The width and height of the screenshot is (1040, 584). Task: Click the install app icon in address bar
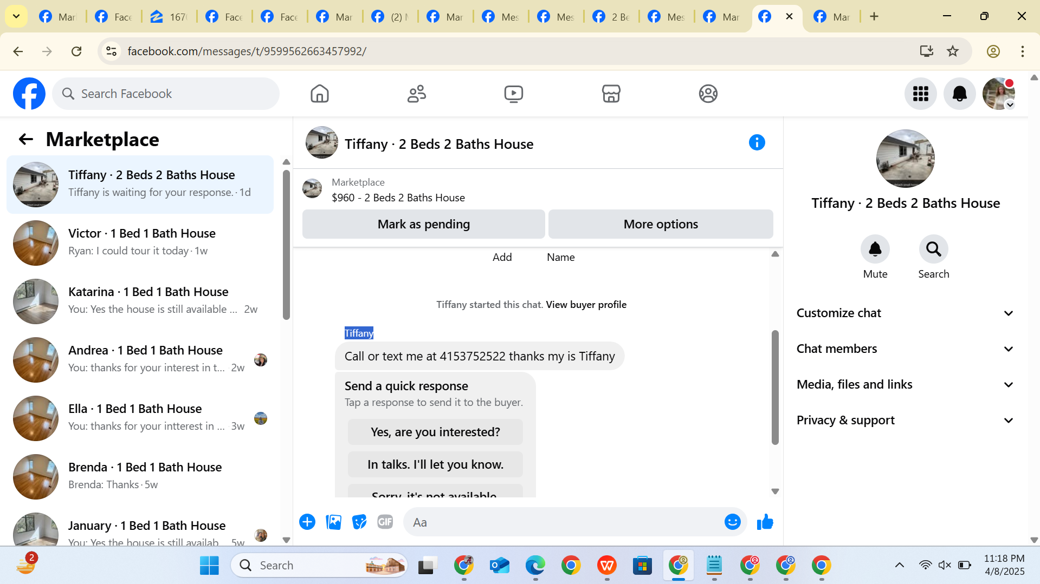pos(926,51)
